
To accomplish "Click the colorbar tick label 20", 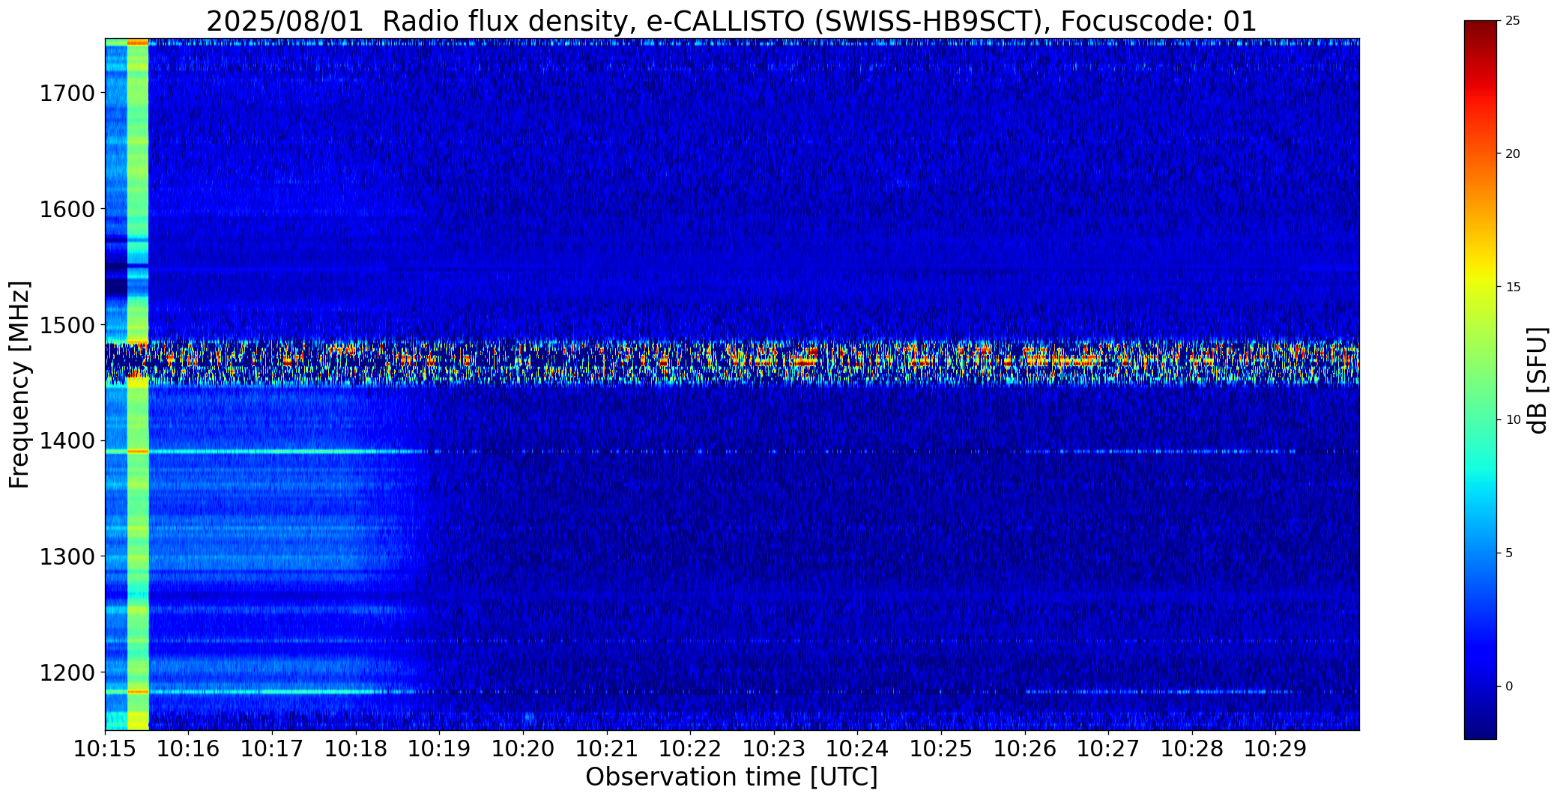I will click(1512, 154).
